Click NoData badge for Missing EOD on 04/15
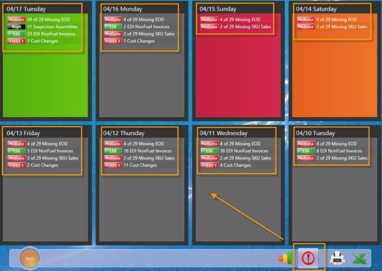Image resolution: width=382 pixels, height=271 pixels. point(209,20)
